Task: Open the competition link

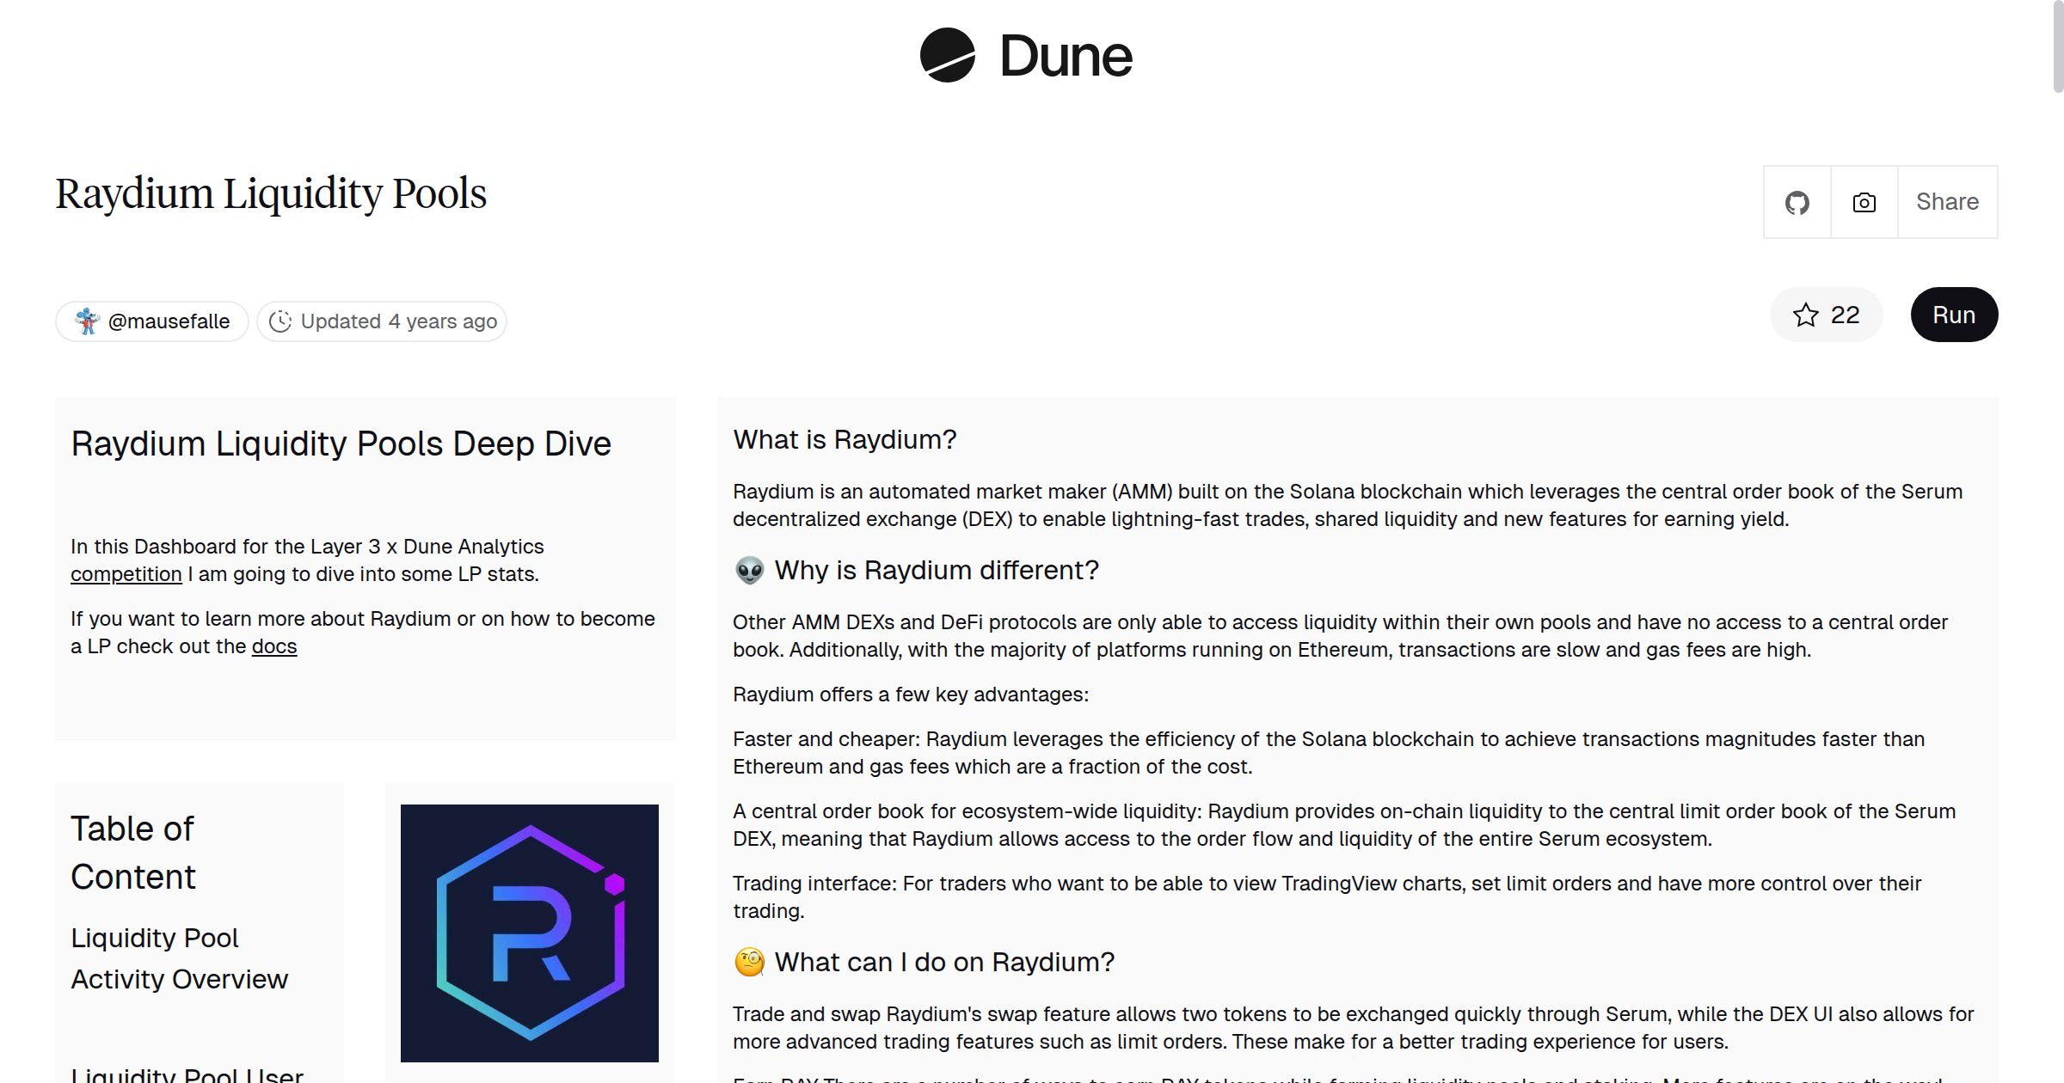Action: pyautogui.click(x=126, y=573)
